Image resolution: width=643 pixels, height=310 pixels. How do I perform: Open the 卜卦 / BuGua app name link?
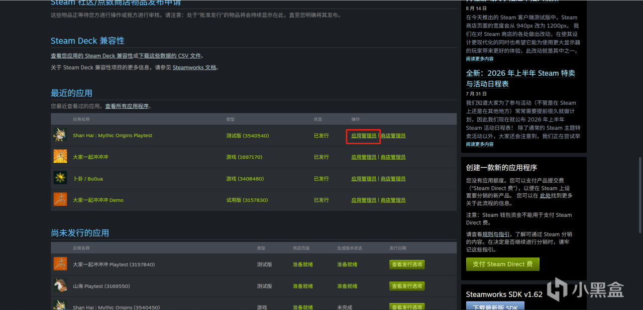point(88,179)
